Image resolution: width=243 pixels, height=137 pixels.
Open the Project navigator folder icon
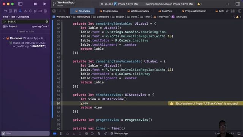(x=5, y=11)
